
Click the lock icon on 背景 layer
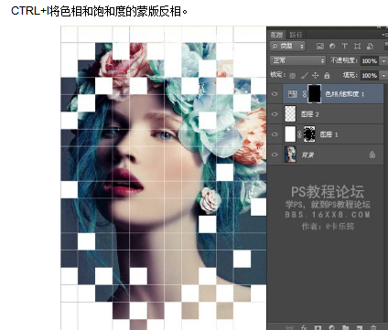click(x=372, y=154)
